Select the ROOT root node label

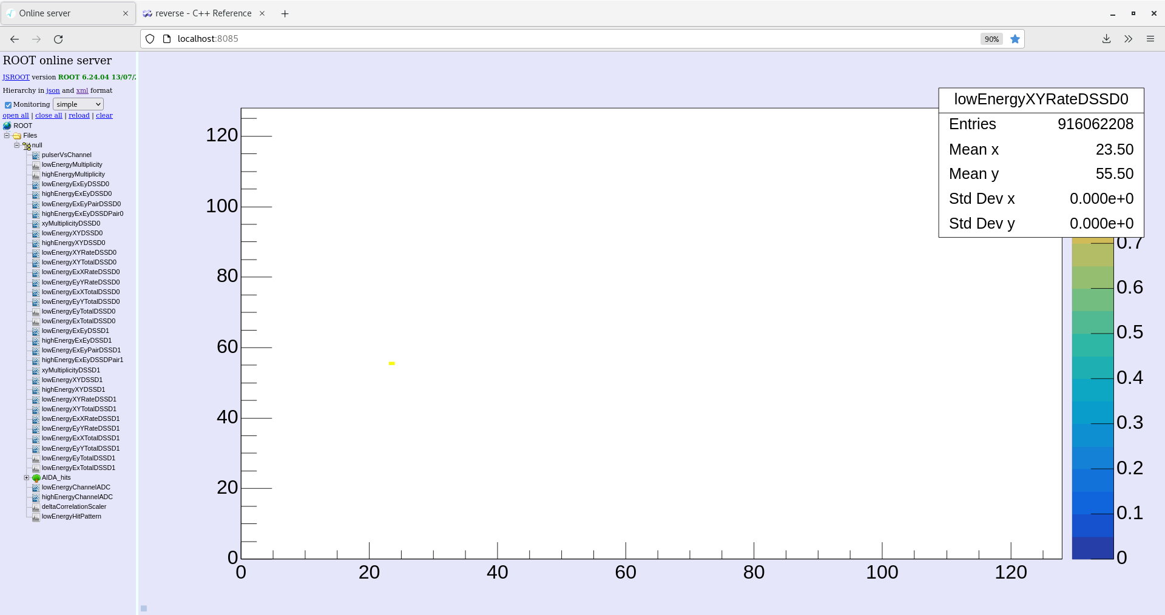[23, 126]
